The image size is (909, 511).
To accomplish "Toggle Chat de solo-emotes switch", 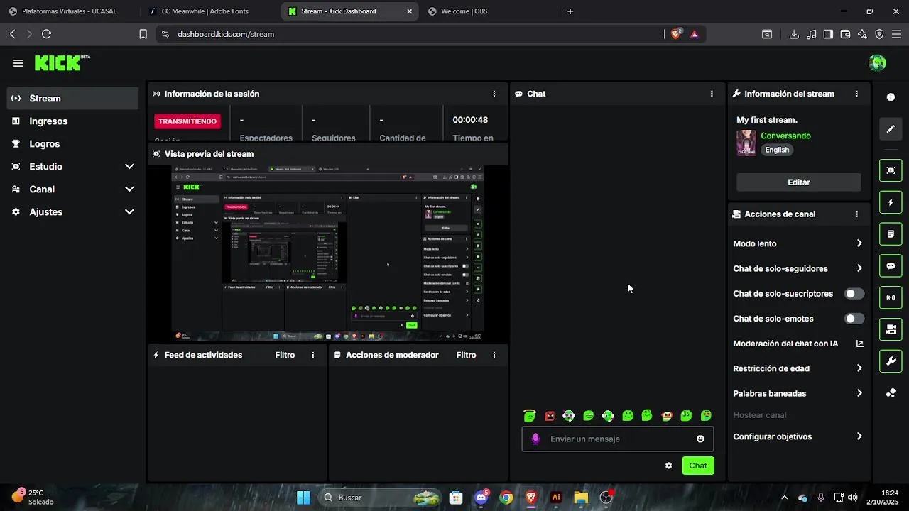I will tap(854, 319).
